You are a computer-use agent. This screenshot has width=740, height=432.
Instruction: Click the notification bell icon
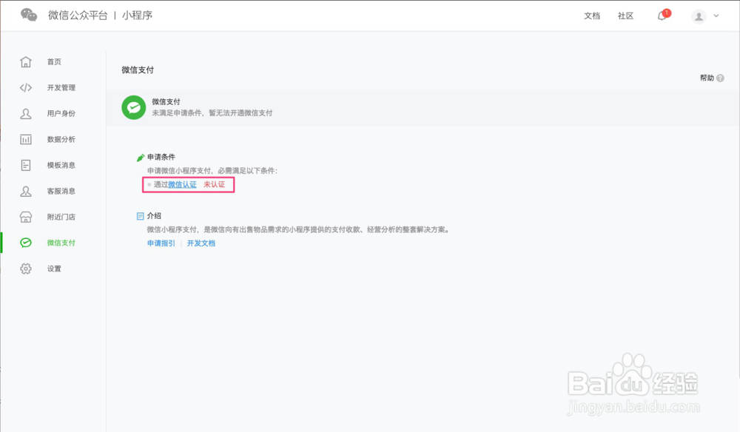[x=662, y=16]
